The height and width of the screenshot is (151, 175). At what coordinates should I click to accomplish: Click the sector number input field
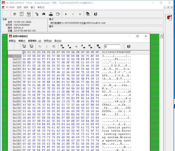click(112, 47)
